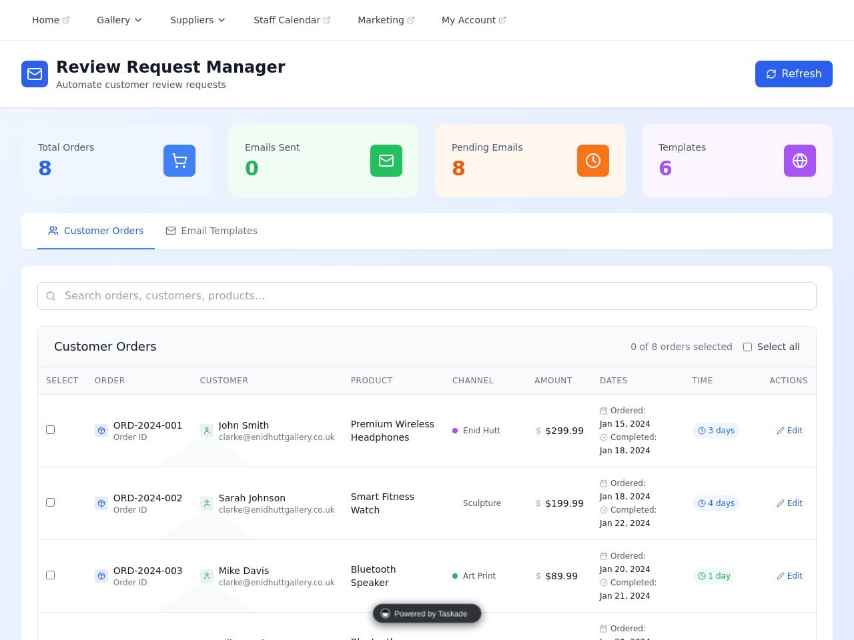Open the Staff Calendar navigation link
The height and width of the screenshot is (640, 854).
292,20
